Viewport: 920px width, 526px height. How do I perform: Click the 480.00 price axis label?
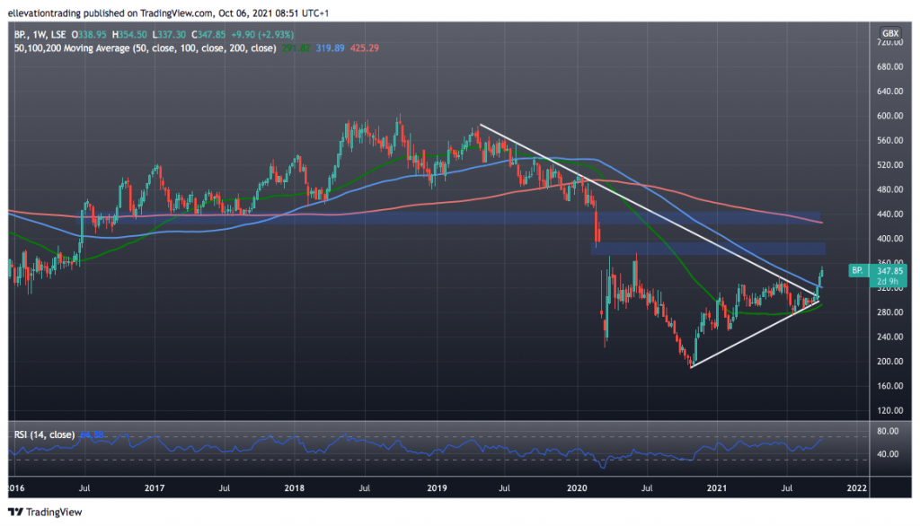(889, 190)
